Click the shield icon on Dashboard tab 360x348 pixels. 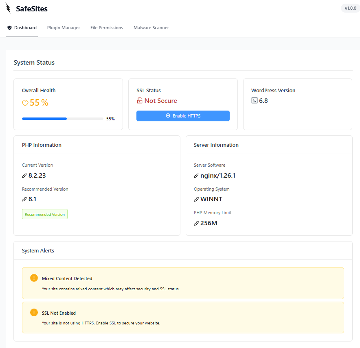pyautogui.click(x=9, y=28)
